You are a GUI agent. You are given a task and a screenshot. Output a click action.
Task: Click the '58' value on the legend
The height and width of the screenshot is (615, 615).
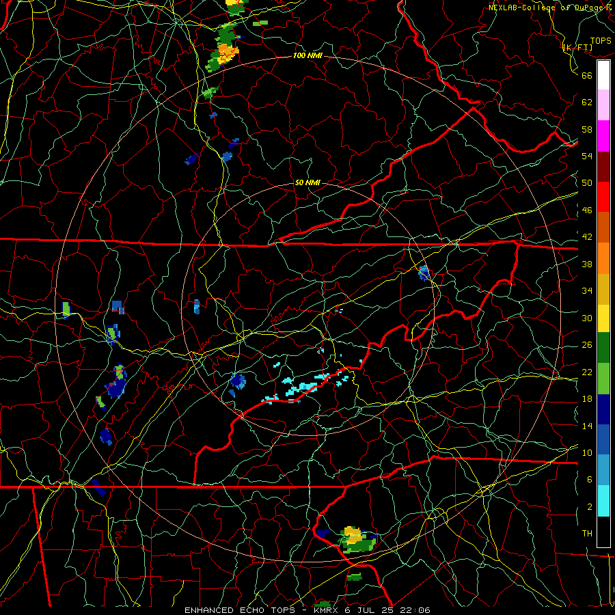coord(587,129)
